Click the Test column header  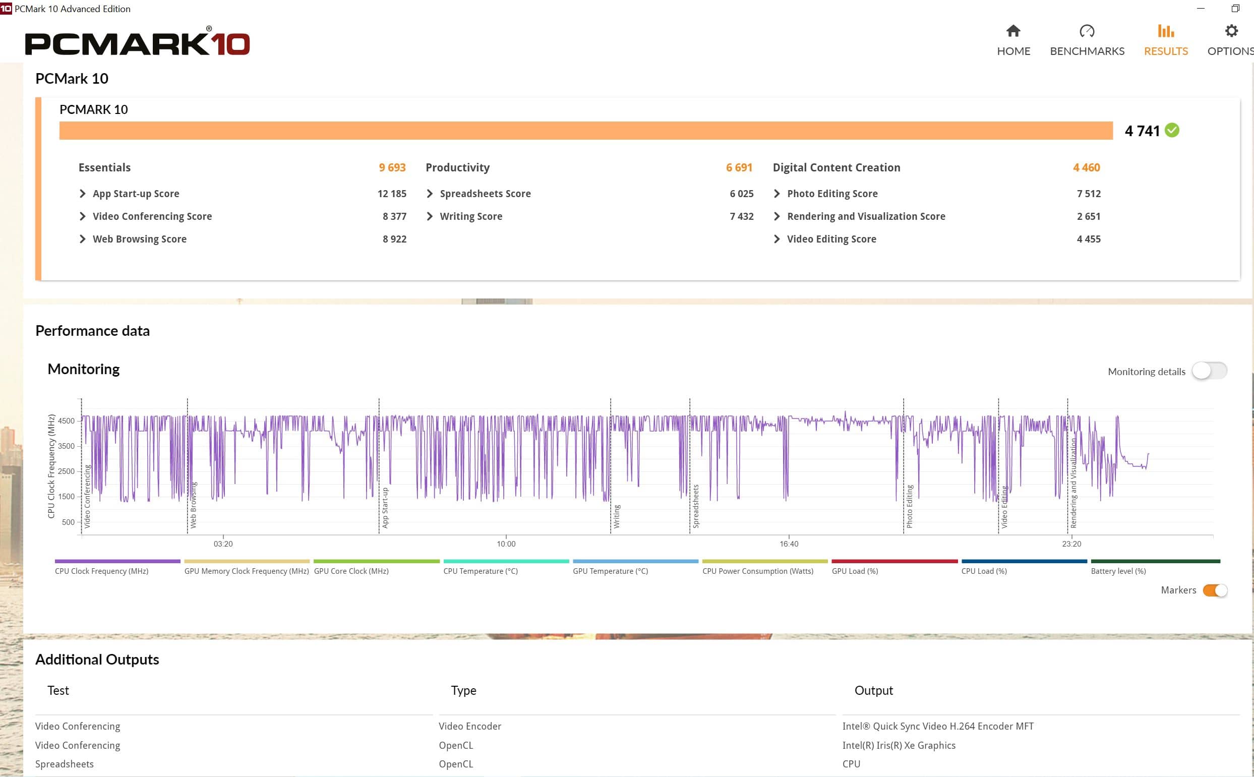point(58,690)
